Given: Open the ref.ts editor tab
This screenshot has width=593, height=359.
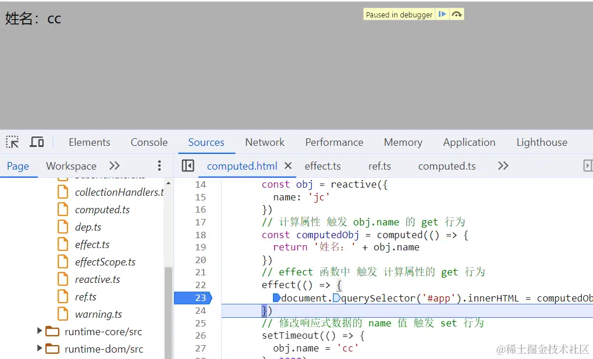Looking at the screenshot, I should point(379,166).
